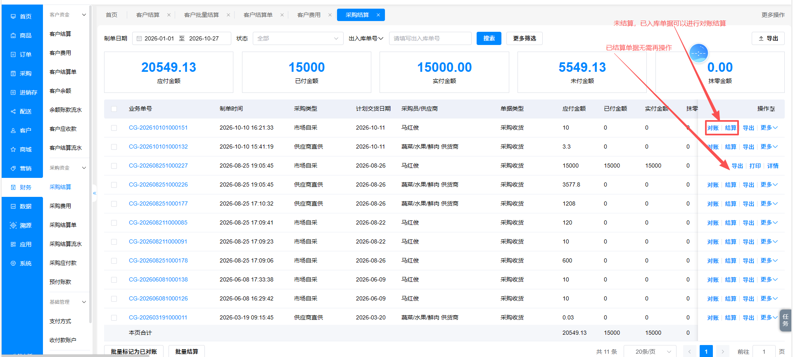
Task: Expand the 出入库单号 field selector
Action: pos(366,38)
